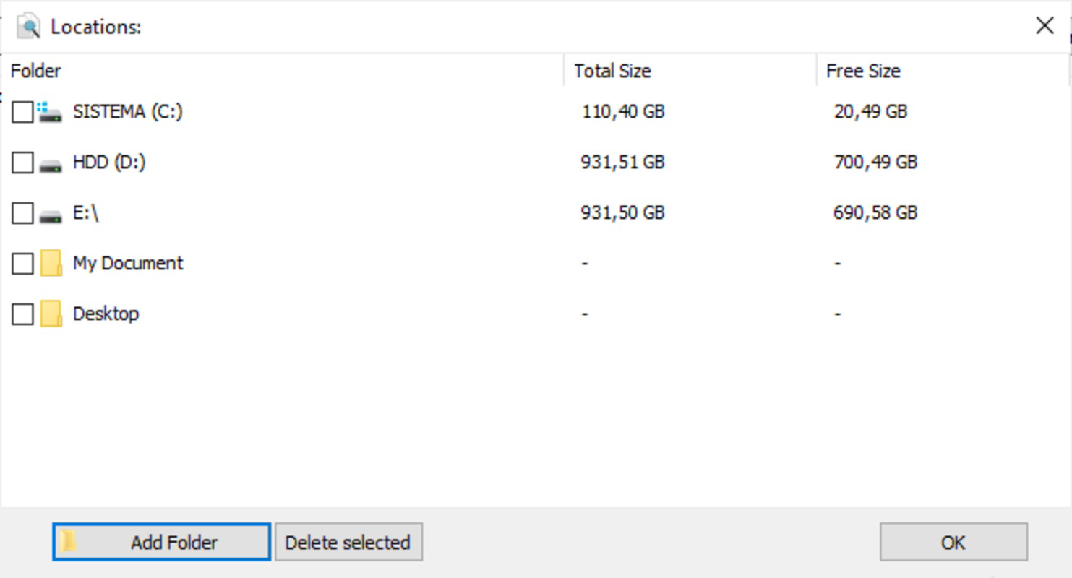Click the My Document folder icon

click(x=51, y=263)
